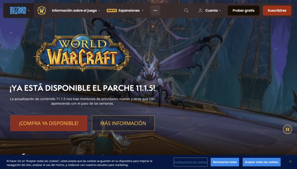Image resolution: width=297 pixels, height=169 pixels.
Task: Click the account user silhouette icon
Action: coord(200,10)
